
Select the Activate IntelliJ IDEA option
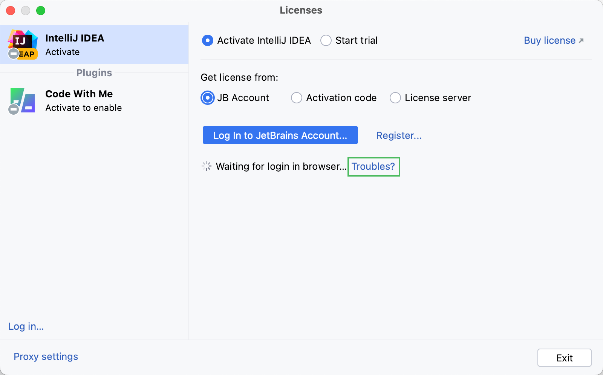[208, 40]
